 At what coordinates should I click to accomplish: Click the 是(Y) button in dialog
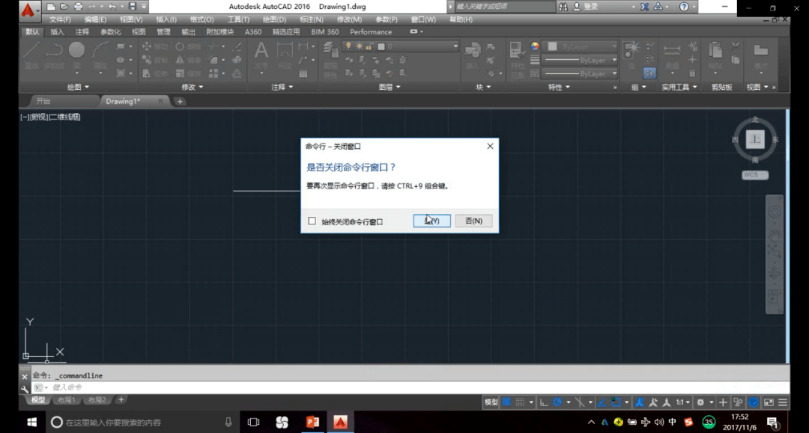pos(431,221)
